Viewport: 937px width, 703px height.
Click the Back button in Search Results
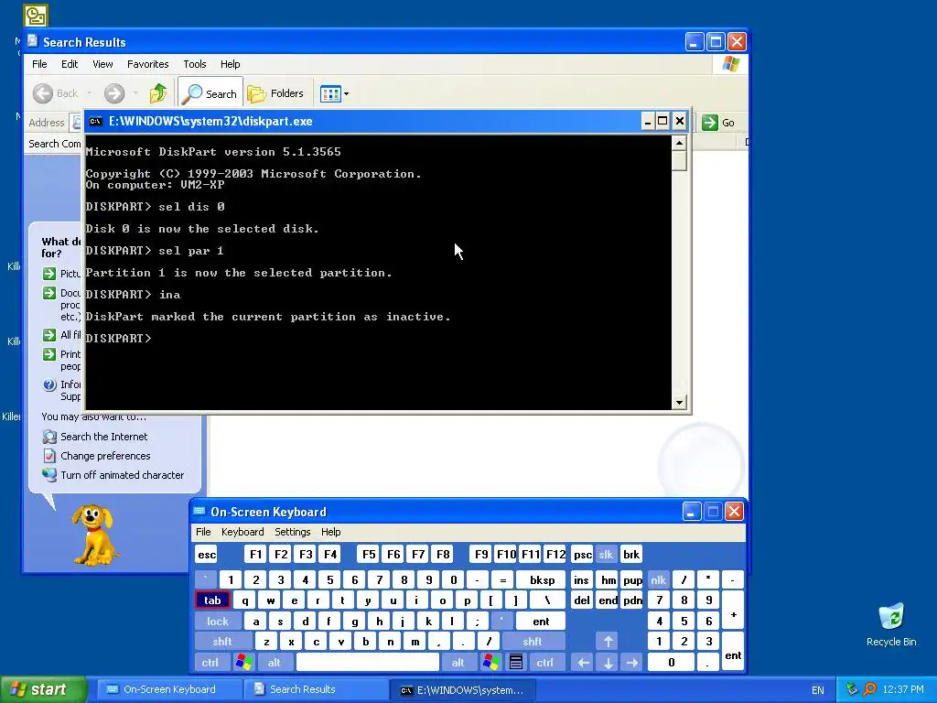(56, 93)
